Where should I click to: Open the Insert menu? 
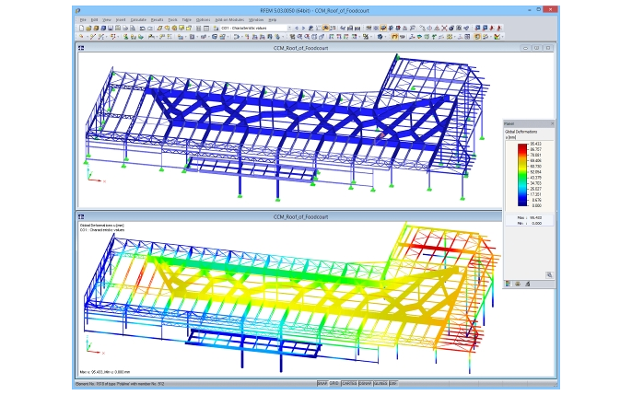coord(121,19)
